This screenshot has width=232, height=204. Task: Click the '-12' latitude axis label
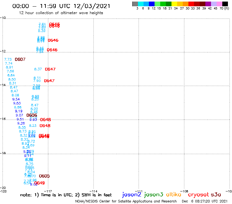click(x=3, y=51)
